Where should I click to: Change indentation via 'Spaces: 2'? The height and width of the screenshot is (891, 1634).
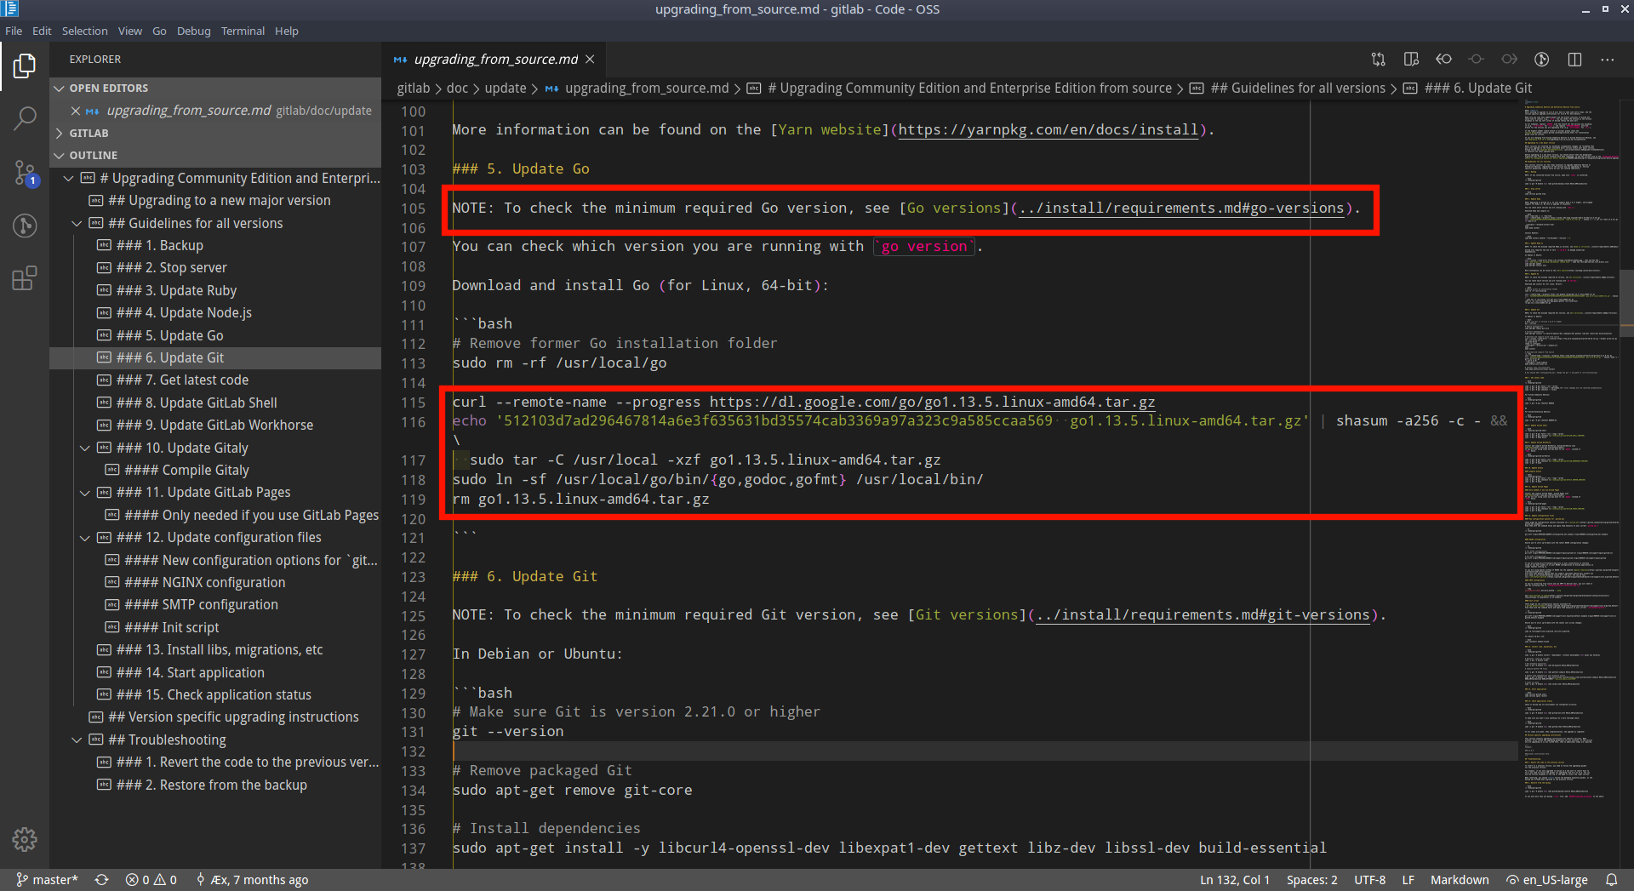(1311, 880)
